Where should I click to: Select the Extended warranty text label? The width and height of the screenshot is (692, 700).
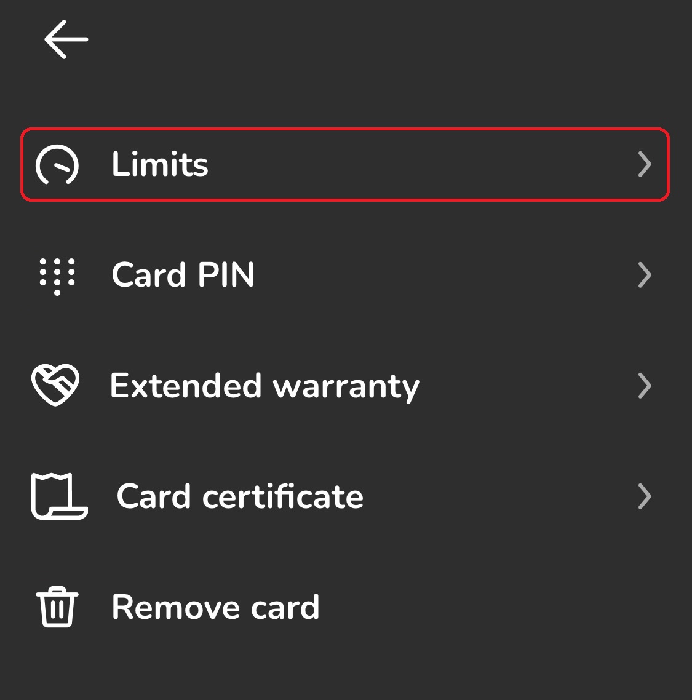coord(264,387)
